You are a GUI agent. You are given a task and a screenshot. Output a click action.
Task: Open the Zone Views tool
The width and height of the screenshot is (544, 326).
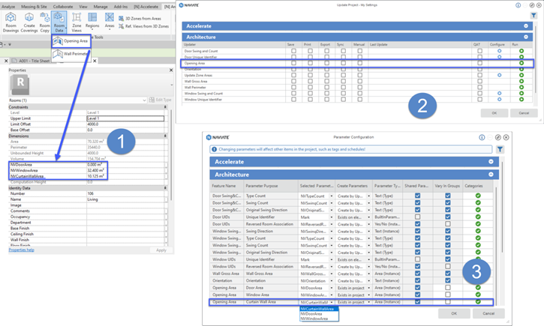pos(77,22)
